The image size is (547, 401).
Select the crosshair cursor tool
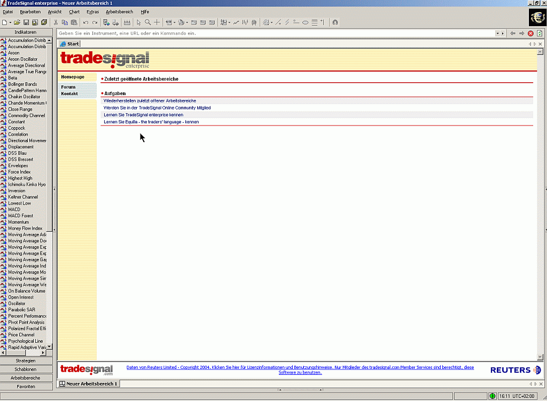[157, 22]
